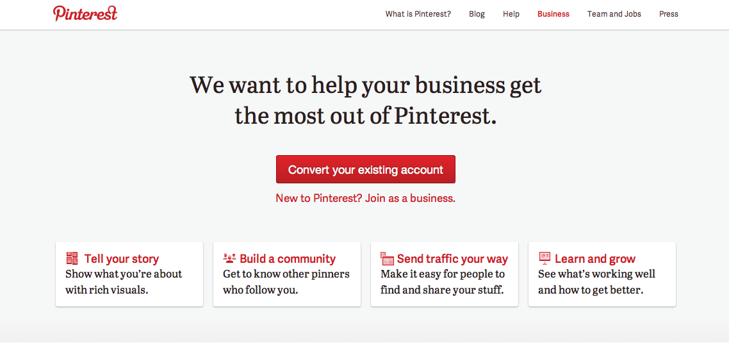Screen dimensions: 729x359
Task: Open the Tell your story heading
Action: (x=122, y=259)
